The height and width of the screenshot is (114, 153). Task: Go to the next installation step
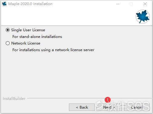[x=109, y=107]
